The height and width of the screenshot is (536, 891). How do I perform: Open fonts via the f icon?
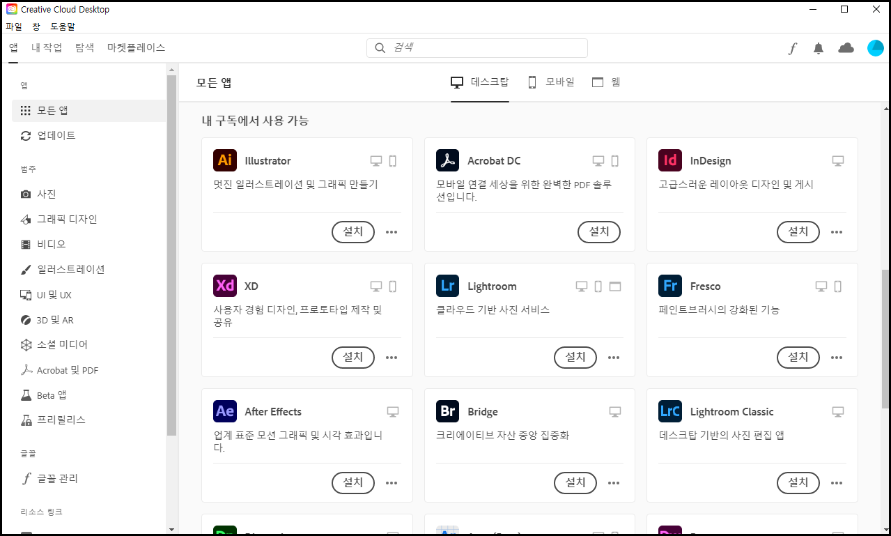(793, 48)
